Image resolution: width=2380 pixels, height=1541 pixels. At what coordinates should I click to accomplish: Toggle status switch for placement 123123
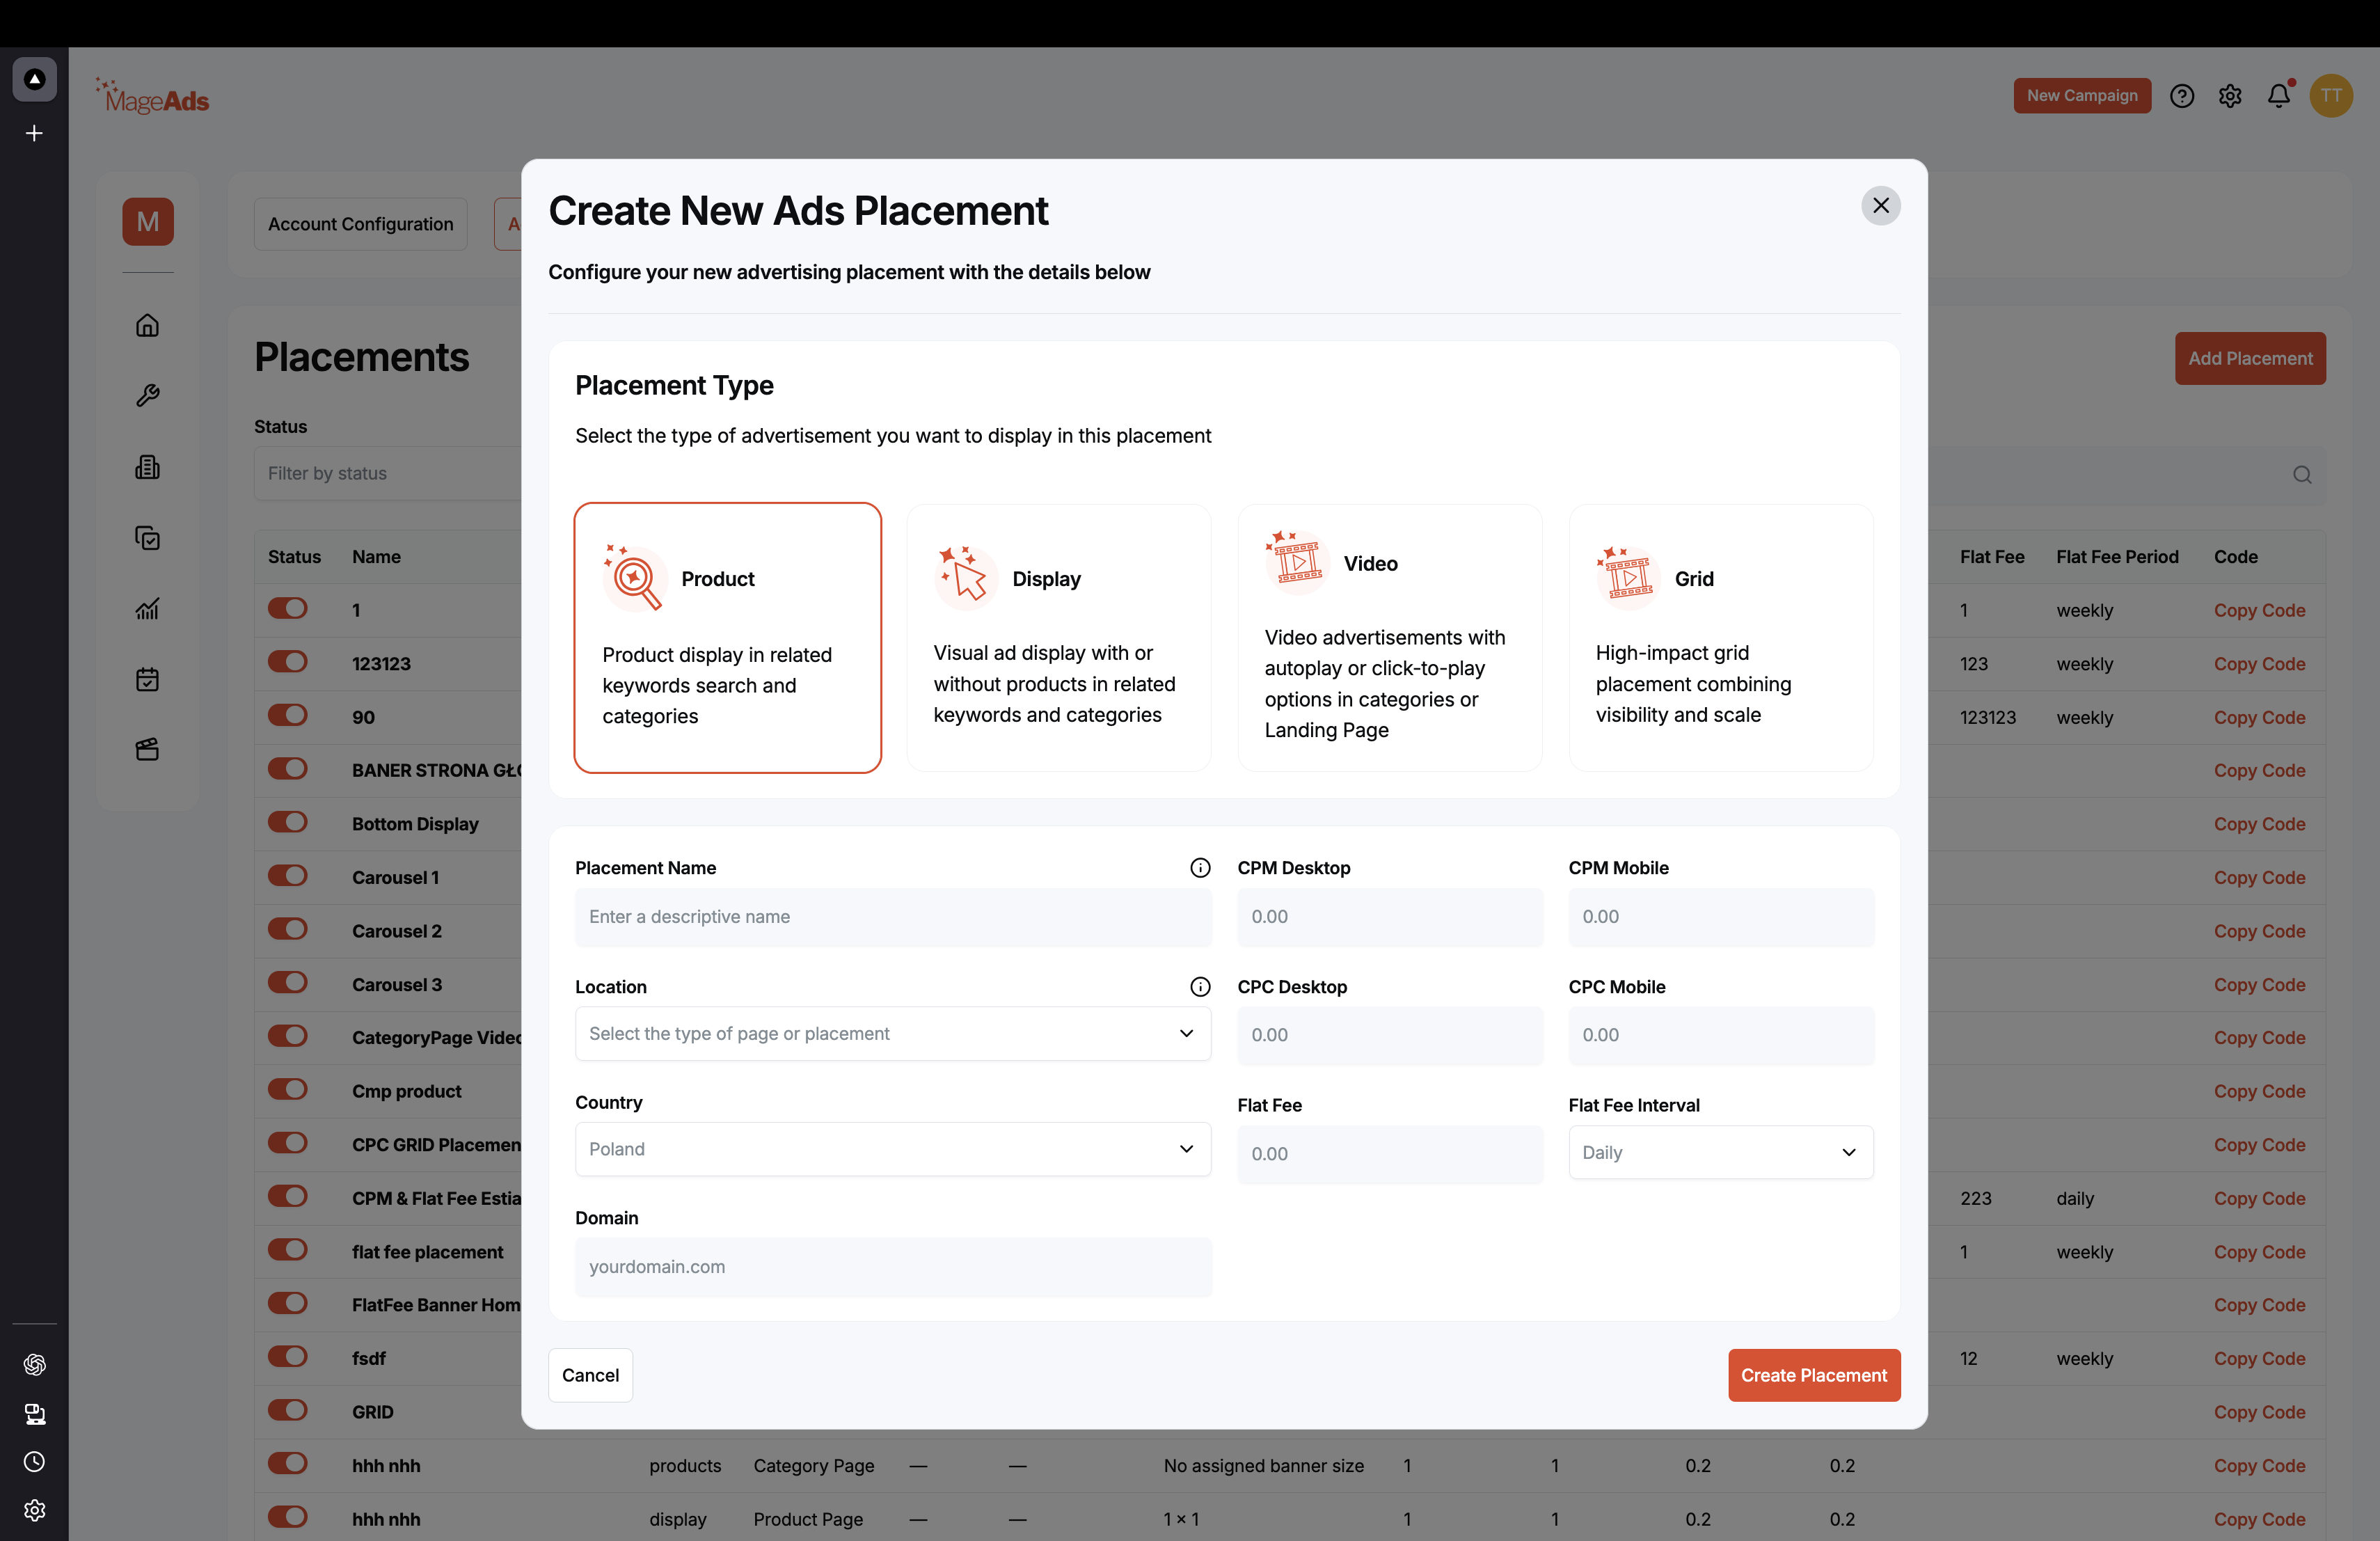tap(287, 662)
